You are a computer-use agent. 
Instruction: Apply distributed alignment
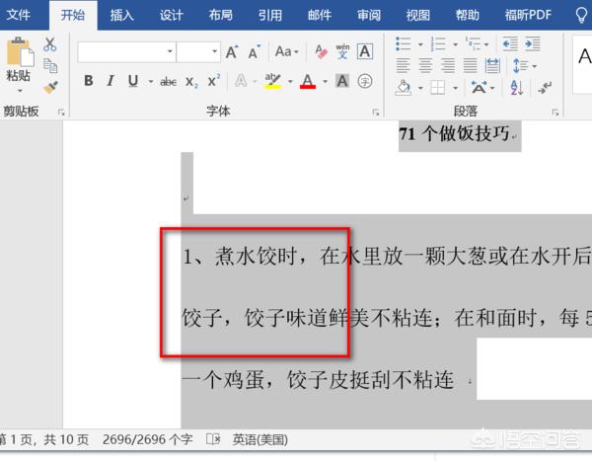point(492,66)
